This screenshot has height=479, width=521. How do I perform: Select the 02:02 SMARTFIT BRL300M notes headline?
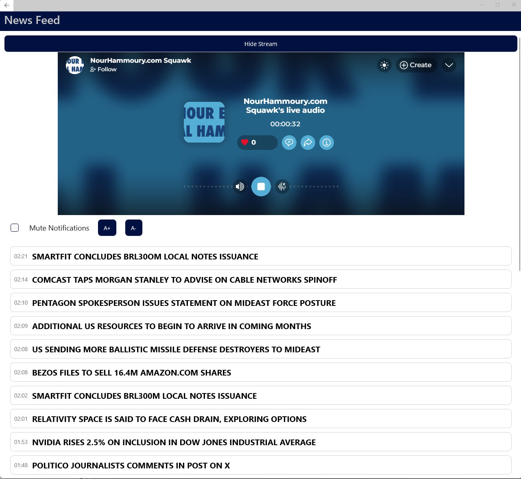point(261,396)
